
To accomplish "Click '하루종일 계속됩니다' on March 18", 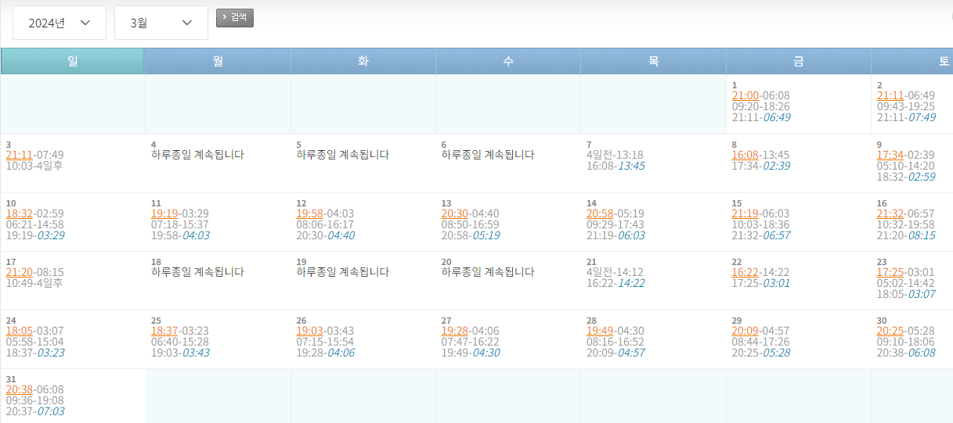I will pos(197,272).
